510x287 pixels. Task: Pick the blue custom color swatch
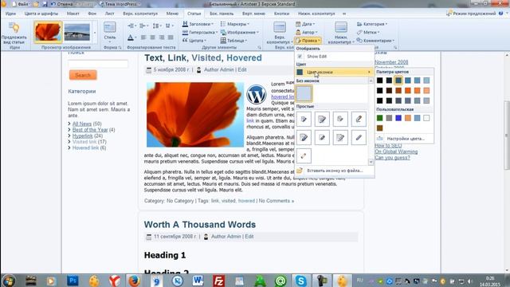(x=398, y=118)
